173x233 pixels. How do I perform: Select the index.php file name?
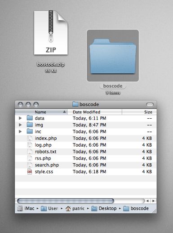[46, 138]
